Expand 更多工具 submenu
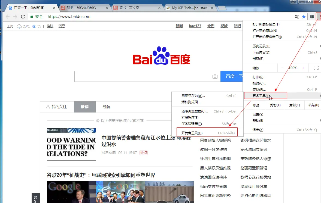The image size is (321, 203). [282, 96]
